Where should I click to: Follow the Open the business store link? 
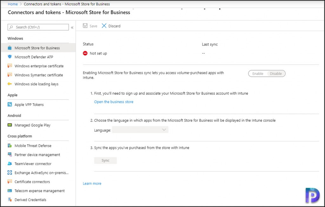tap(114, 102)
